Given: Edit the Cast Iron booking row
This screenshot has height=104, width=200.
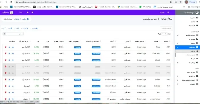Looking at the screenshot, I should tap(9, 53).
